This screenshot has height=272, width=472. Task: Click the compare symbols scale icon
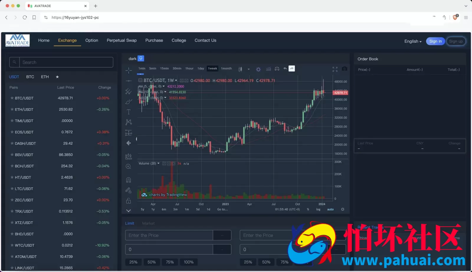[x=277, y=69]
